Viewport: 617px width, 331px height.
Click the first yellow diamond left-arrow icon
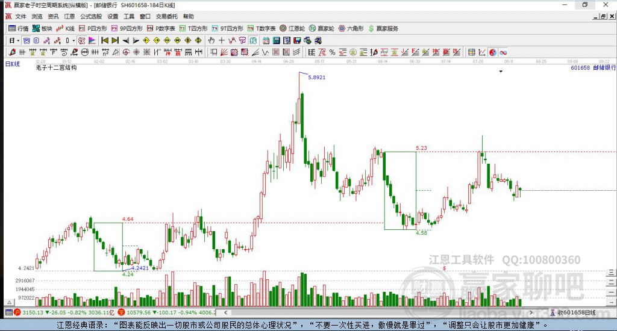146,40
